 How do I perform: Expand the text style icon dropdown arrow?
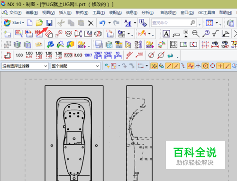pyautogui.click(x=135, y=23)
